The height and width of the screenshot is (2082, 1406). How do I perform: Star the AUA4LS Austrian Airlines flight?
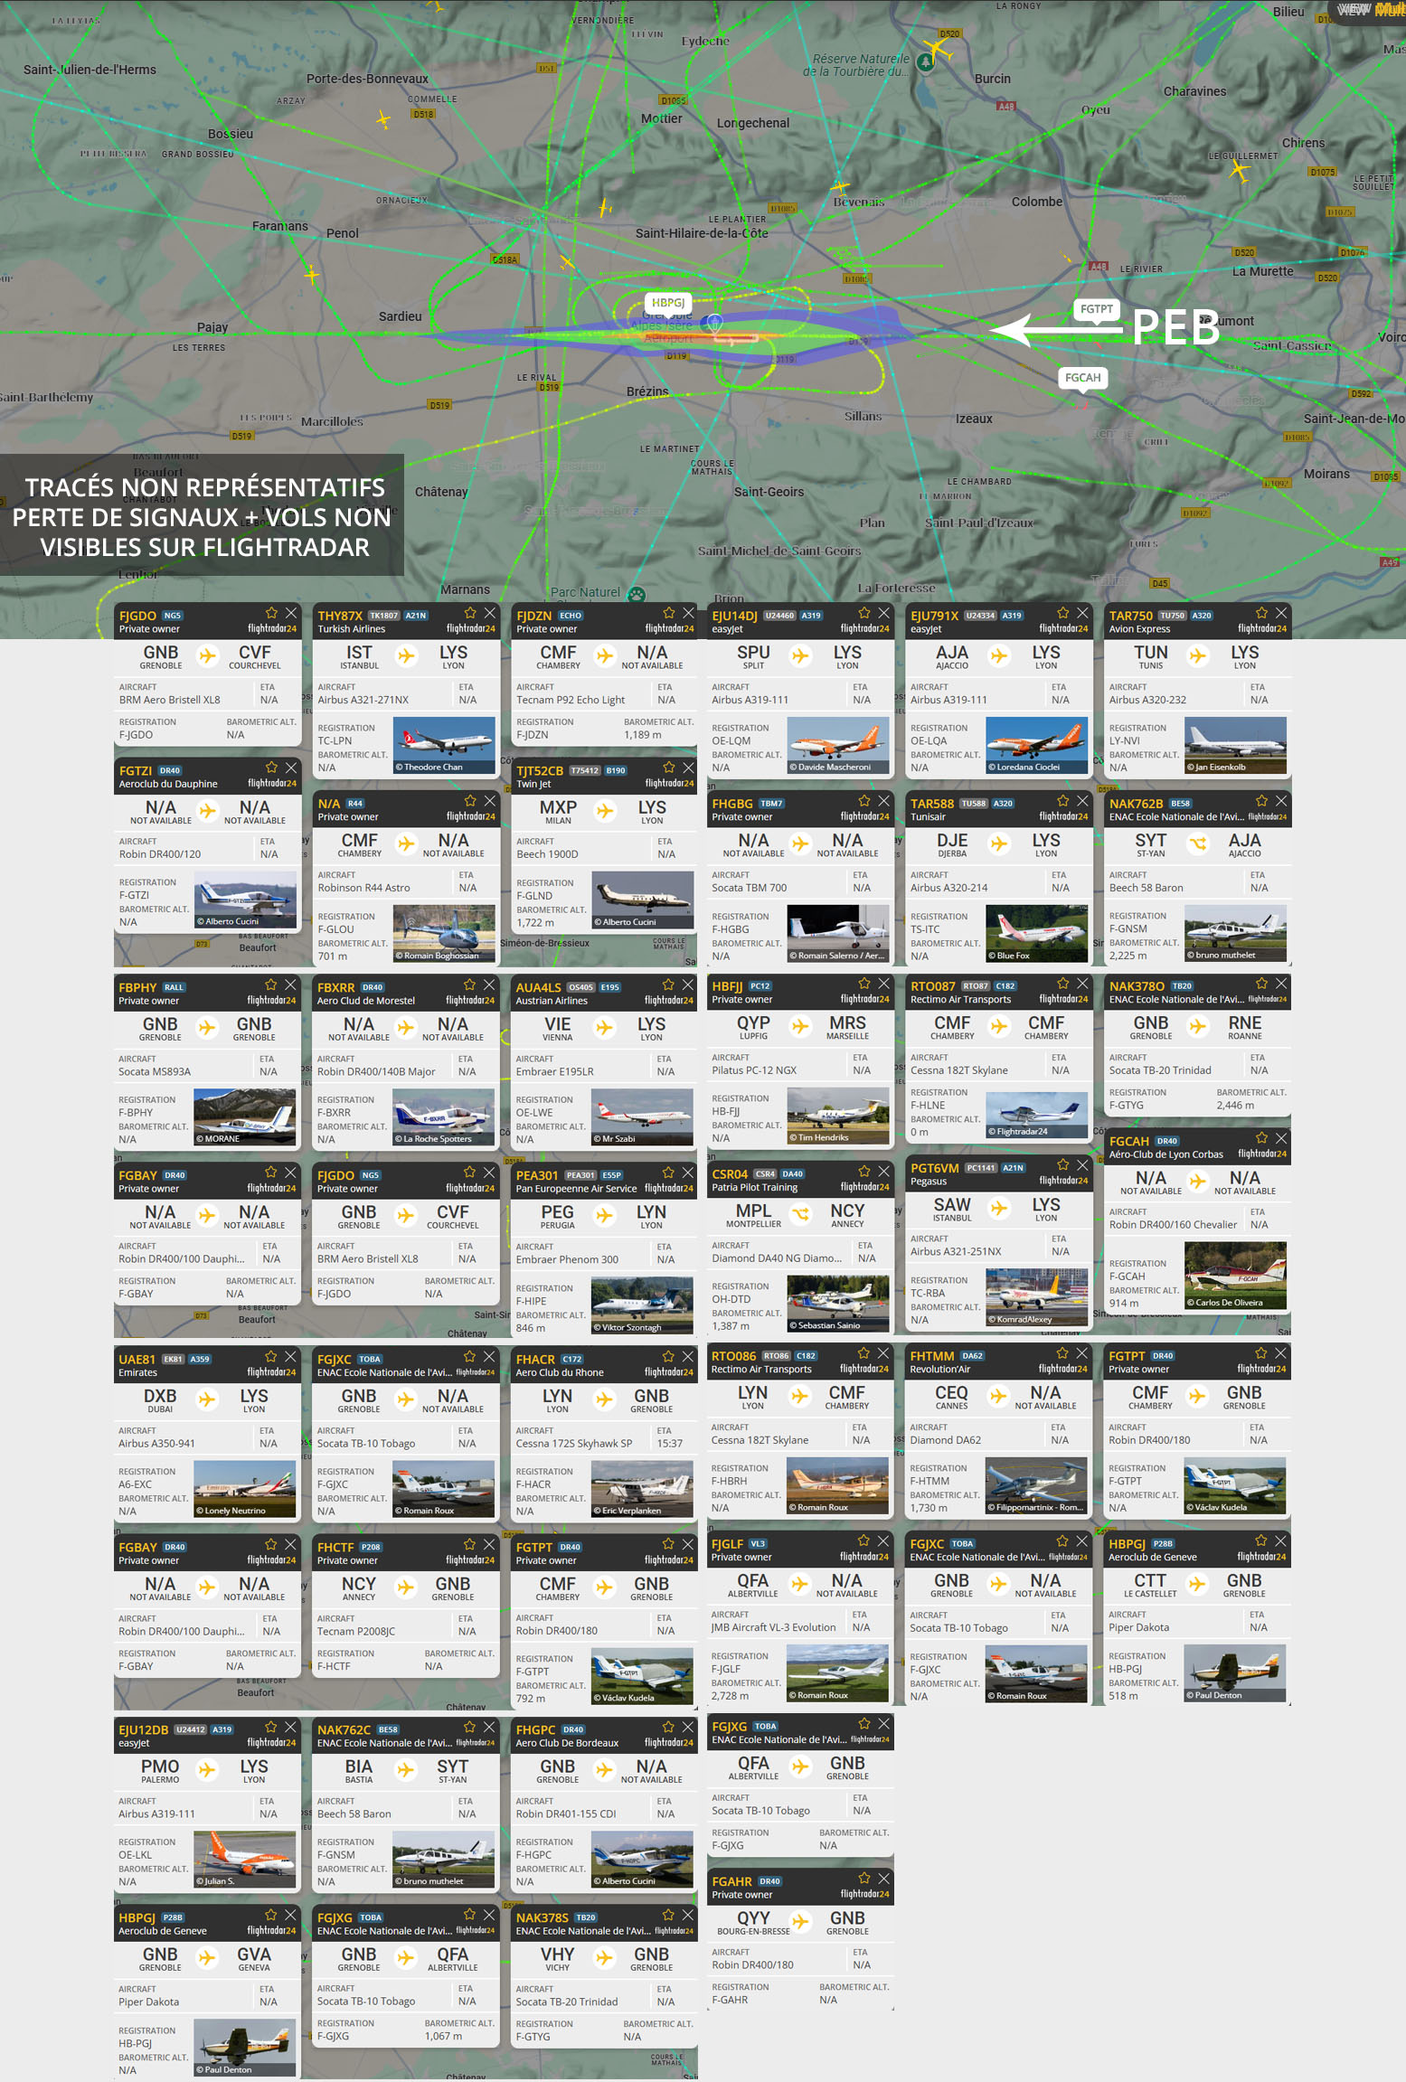click(668, 984)
